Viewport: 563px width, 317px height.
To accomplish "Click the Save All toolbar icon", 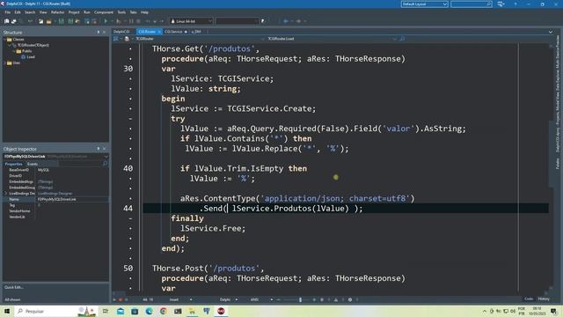I will [70, 21].
